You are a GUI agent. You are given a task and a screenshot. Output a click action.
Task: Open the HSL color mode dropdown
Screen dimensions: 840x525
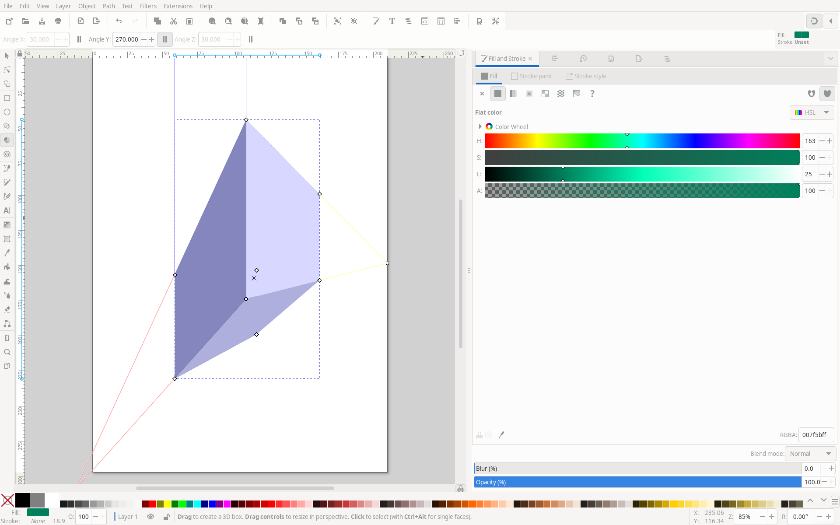[812, 112]
